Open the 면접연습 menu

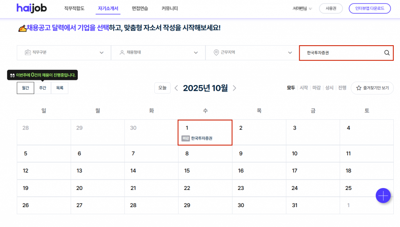[139, 8]
